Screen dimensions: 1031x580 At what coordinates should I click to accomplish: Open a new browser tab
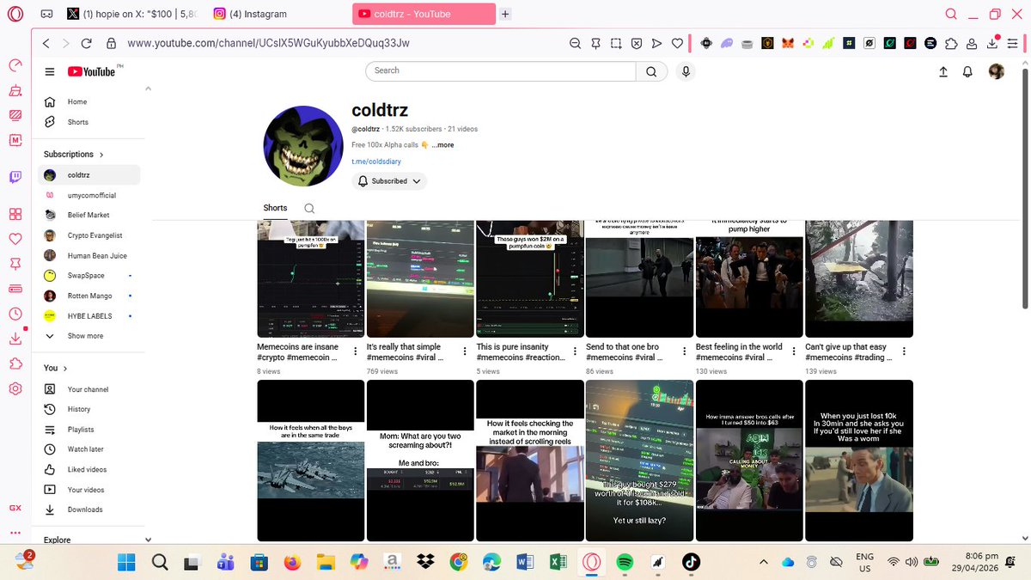505,14
